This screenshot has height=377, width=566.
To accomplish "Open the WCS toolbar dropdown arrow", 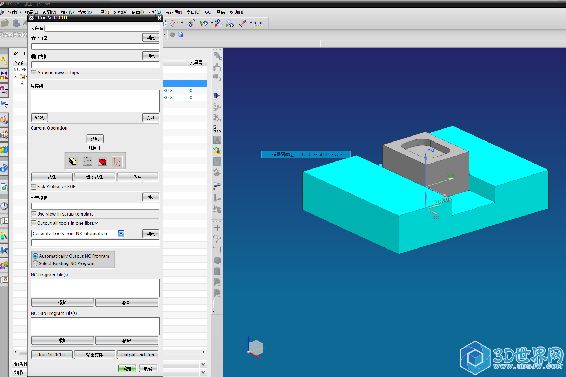I will pyautogui.click(x=182, y=23).
